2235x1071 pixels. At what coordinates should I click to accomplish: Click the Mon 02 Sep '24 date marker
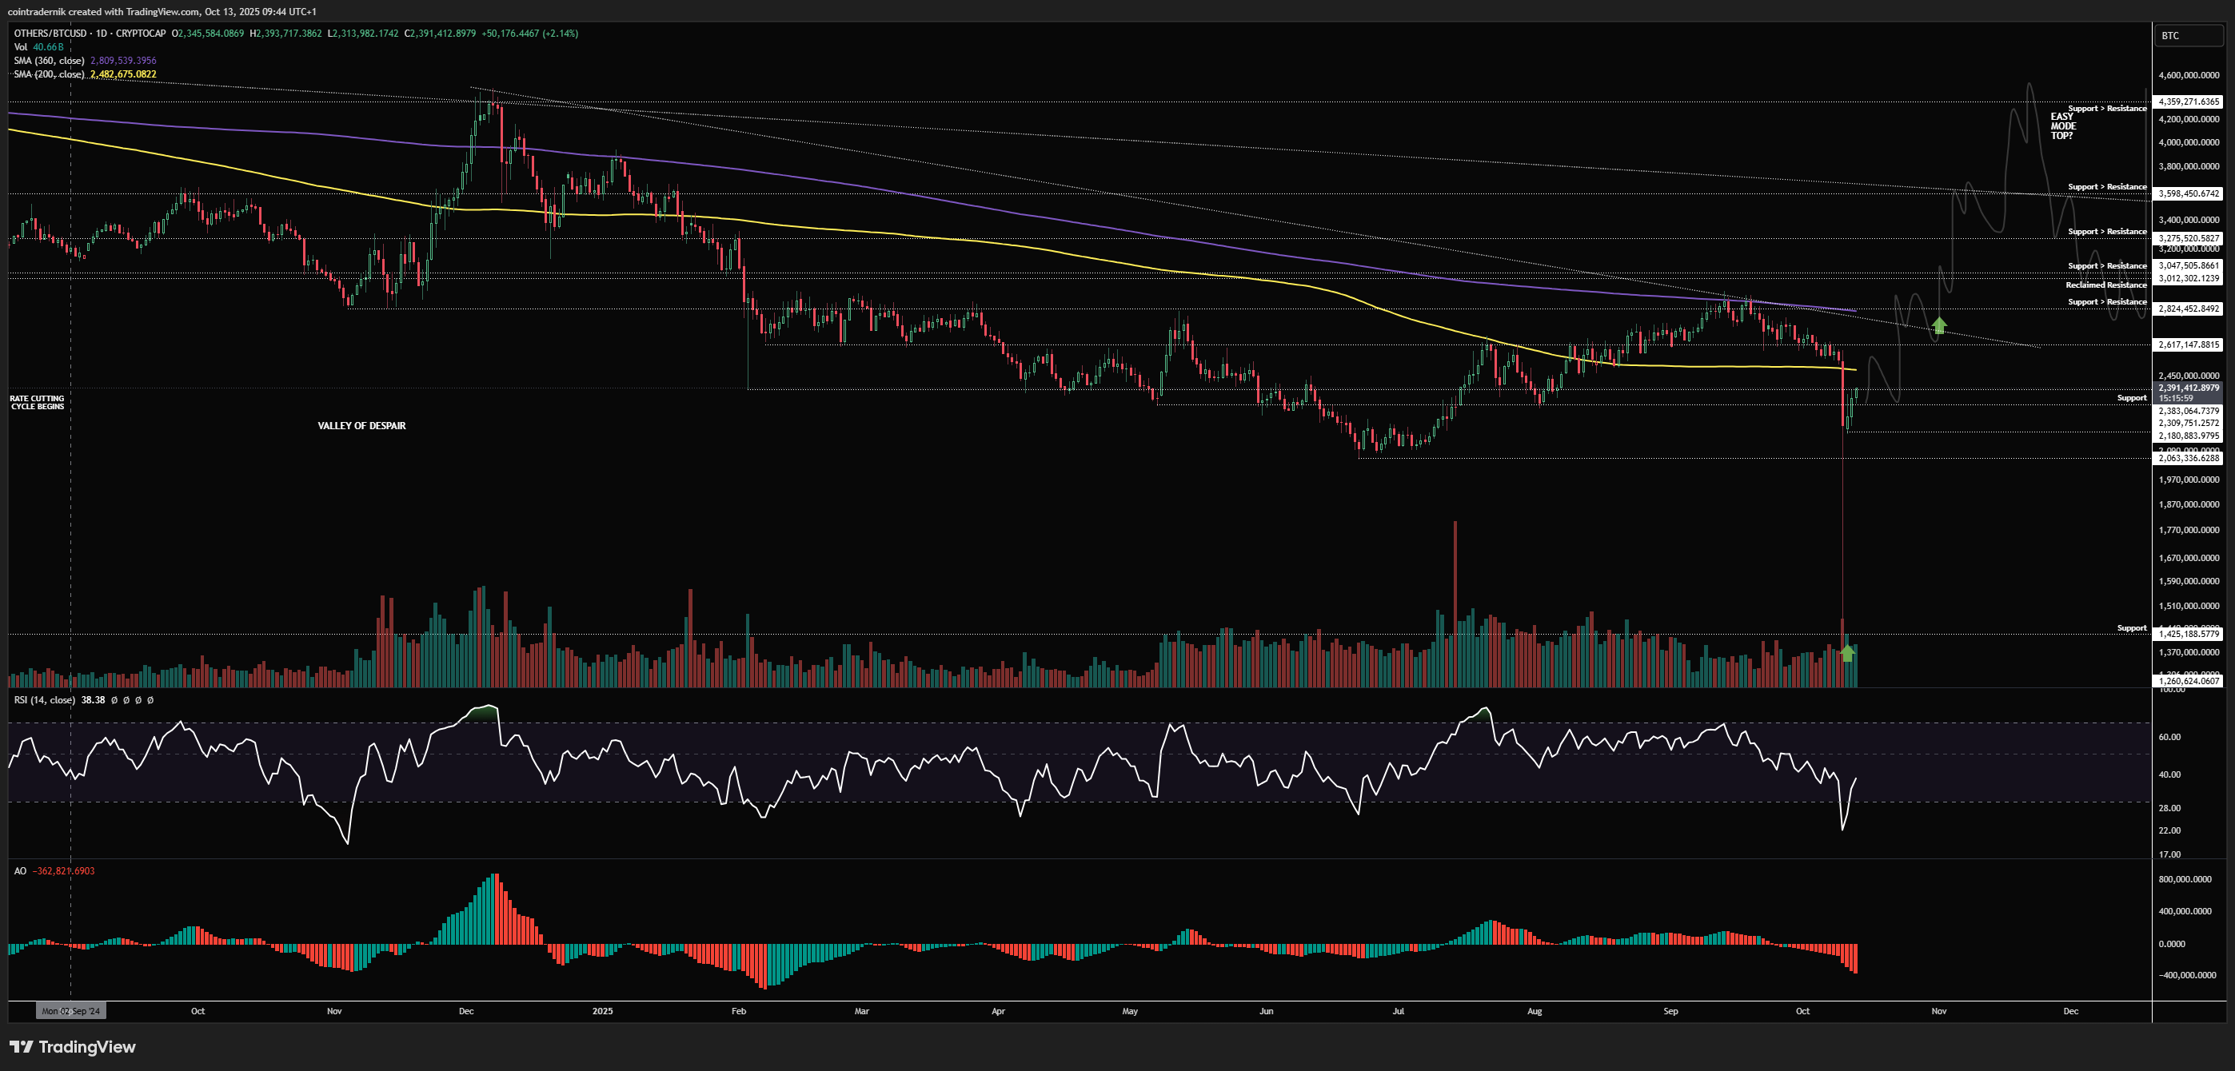70,1011
